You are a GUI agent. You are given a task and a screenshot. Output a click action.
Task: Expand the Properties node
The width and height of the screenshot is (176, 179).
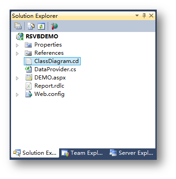(x=17, y=45)
